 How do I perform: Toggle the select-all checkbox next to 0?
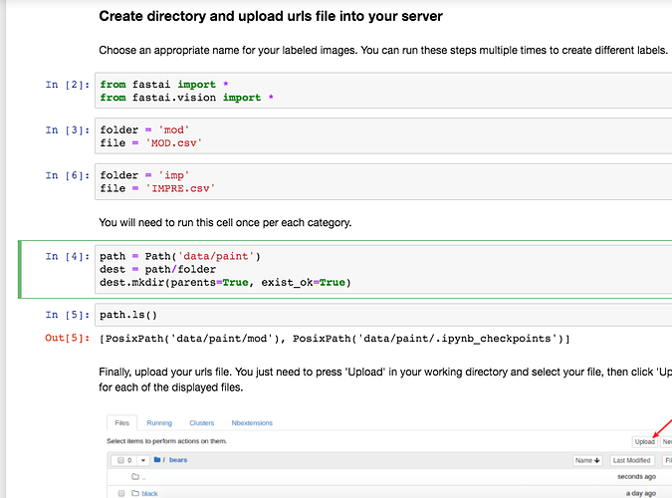(x=120, y=460)
